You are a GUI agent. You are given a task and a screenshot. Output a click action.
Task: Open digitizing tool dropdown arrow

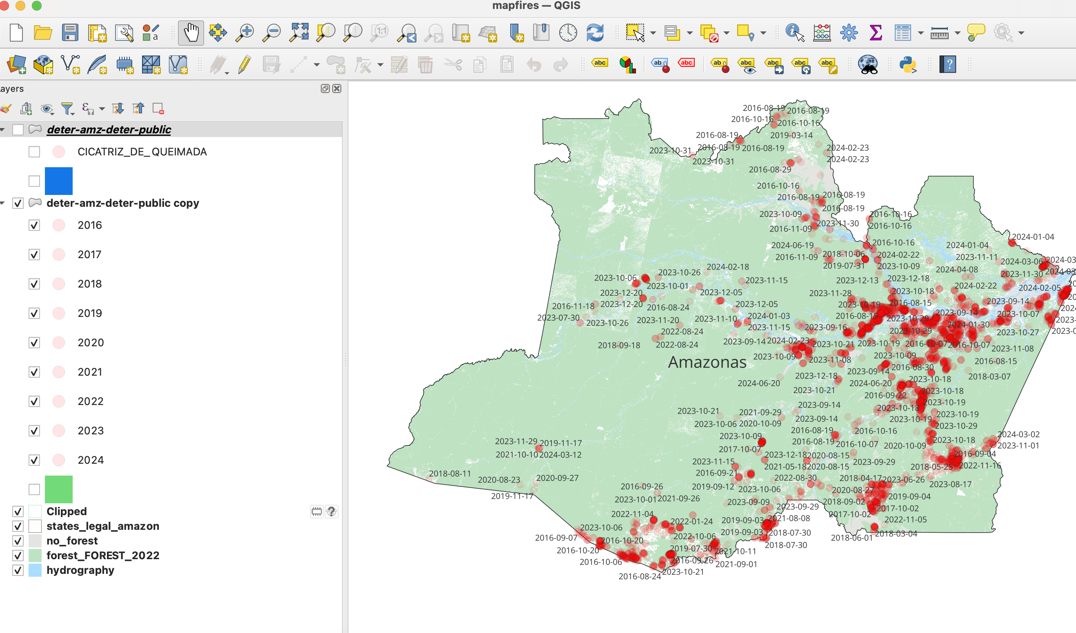(316, 65)
